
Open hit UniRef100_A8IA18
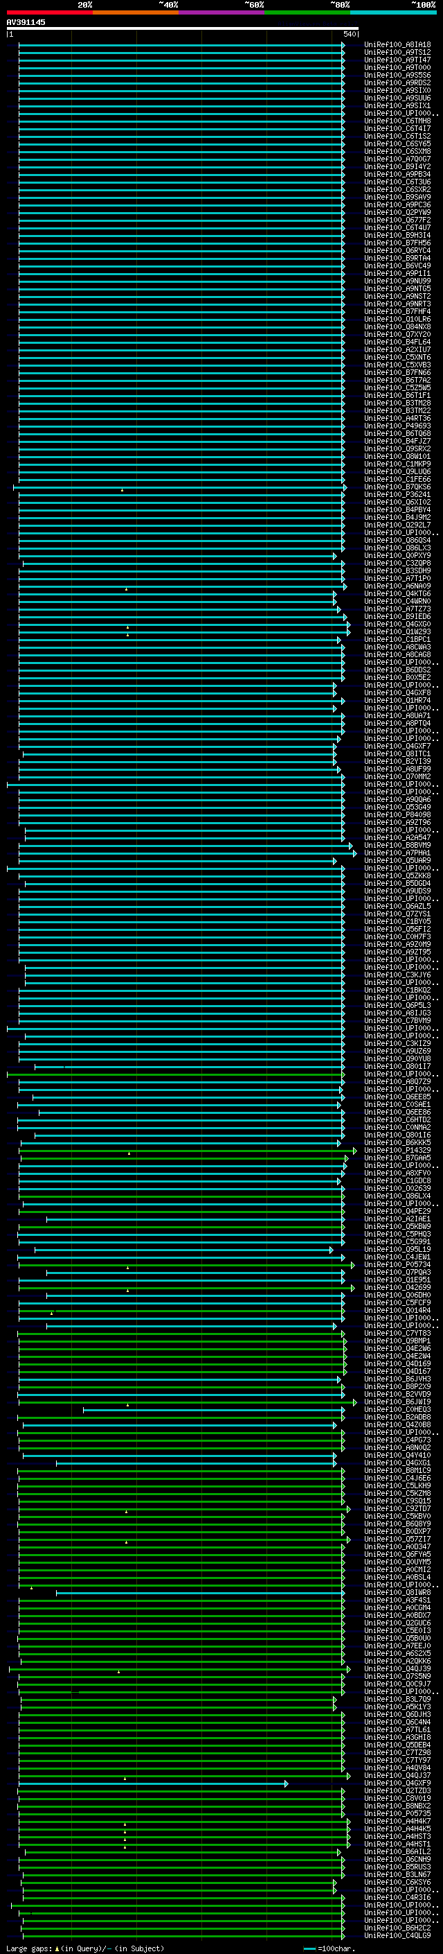pos(397,45)
